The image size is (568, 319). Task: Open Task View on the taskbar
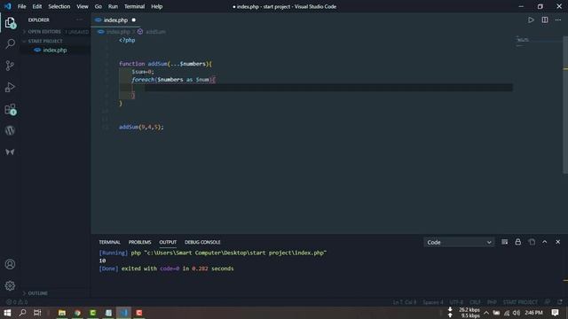point(37,313)
